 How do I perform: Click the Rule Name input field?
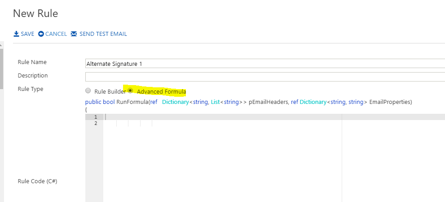point(265,64)
